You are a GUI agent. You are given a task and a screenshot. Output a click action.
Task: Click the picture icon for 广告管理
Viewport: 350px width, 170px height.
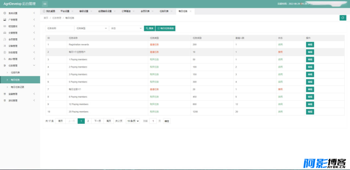click(x=5, y=20)
